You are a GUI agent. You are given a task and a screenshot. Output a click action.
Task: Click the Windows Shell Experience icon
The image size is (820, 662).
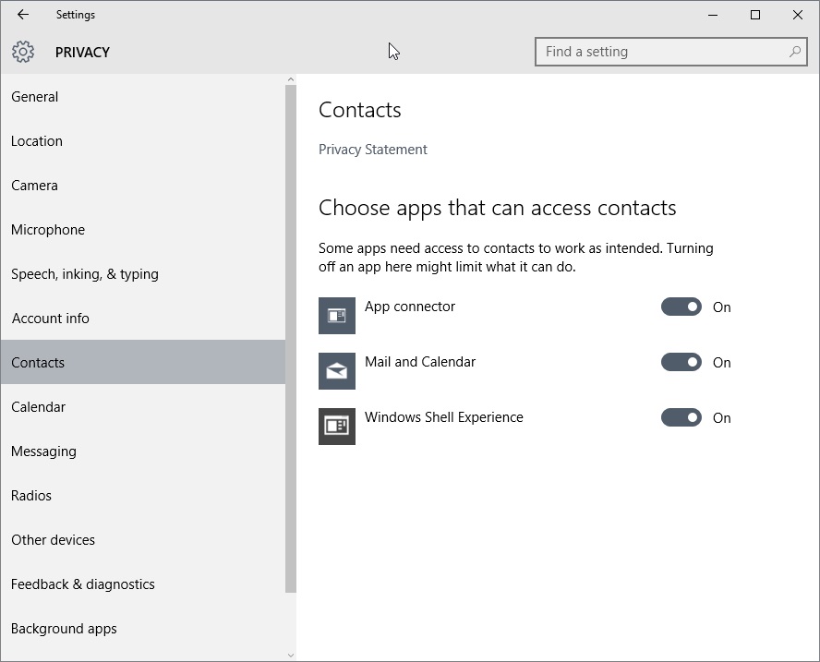coord(337,427)
